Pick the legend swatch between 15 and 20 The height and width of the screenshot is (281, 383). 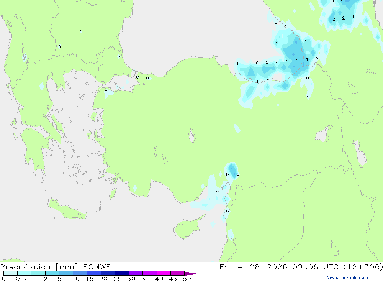tap(94, 273)
